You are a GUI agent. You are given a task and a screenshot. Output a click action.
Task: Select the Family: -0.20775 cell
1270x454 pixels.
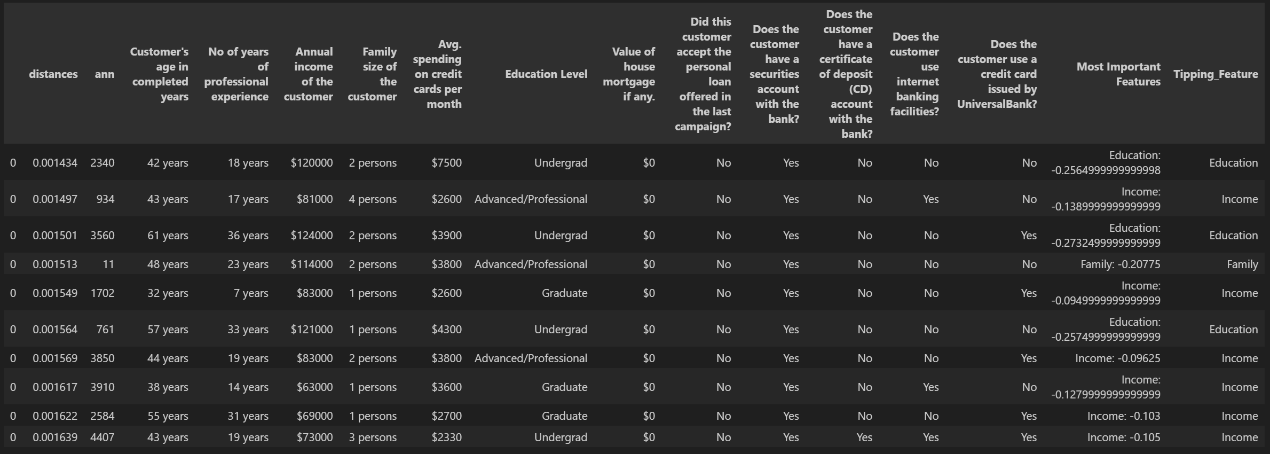[1120, 264]
